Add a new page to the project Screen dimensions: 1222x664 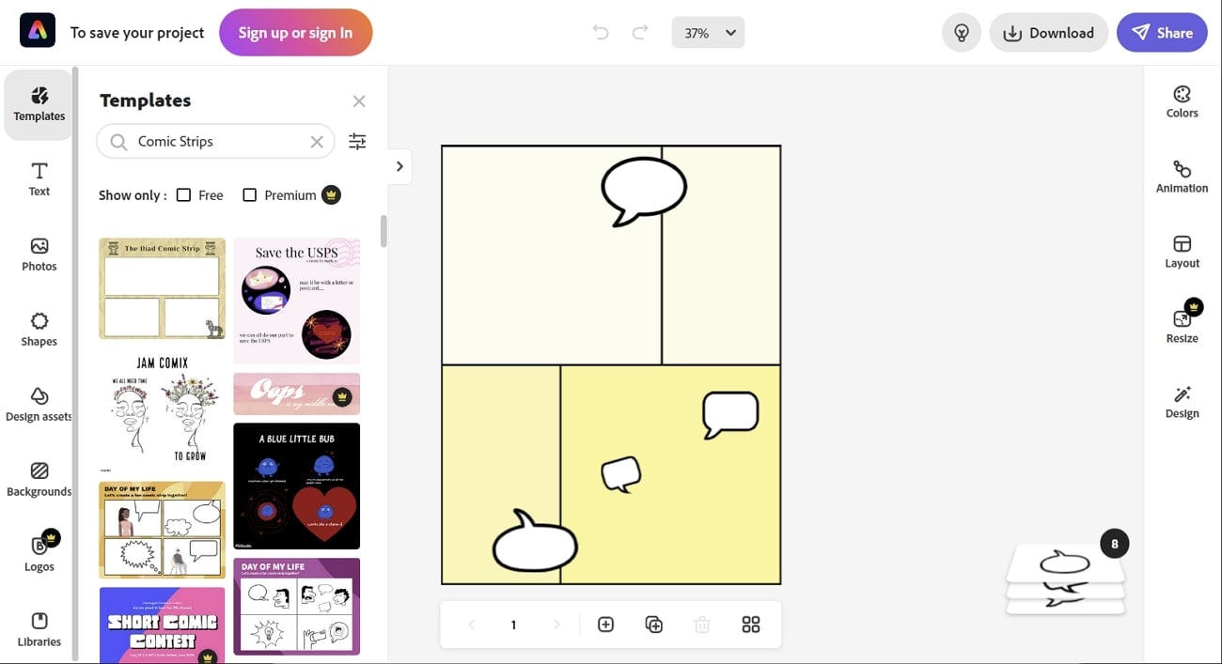click(605, 624)
